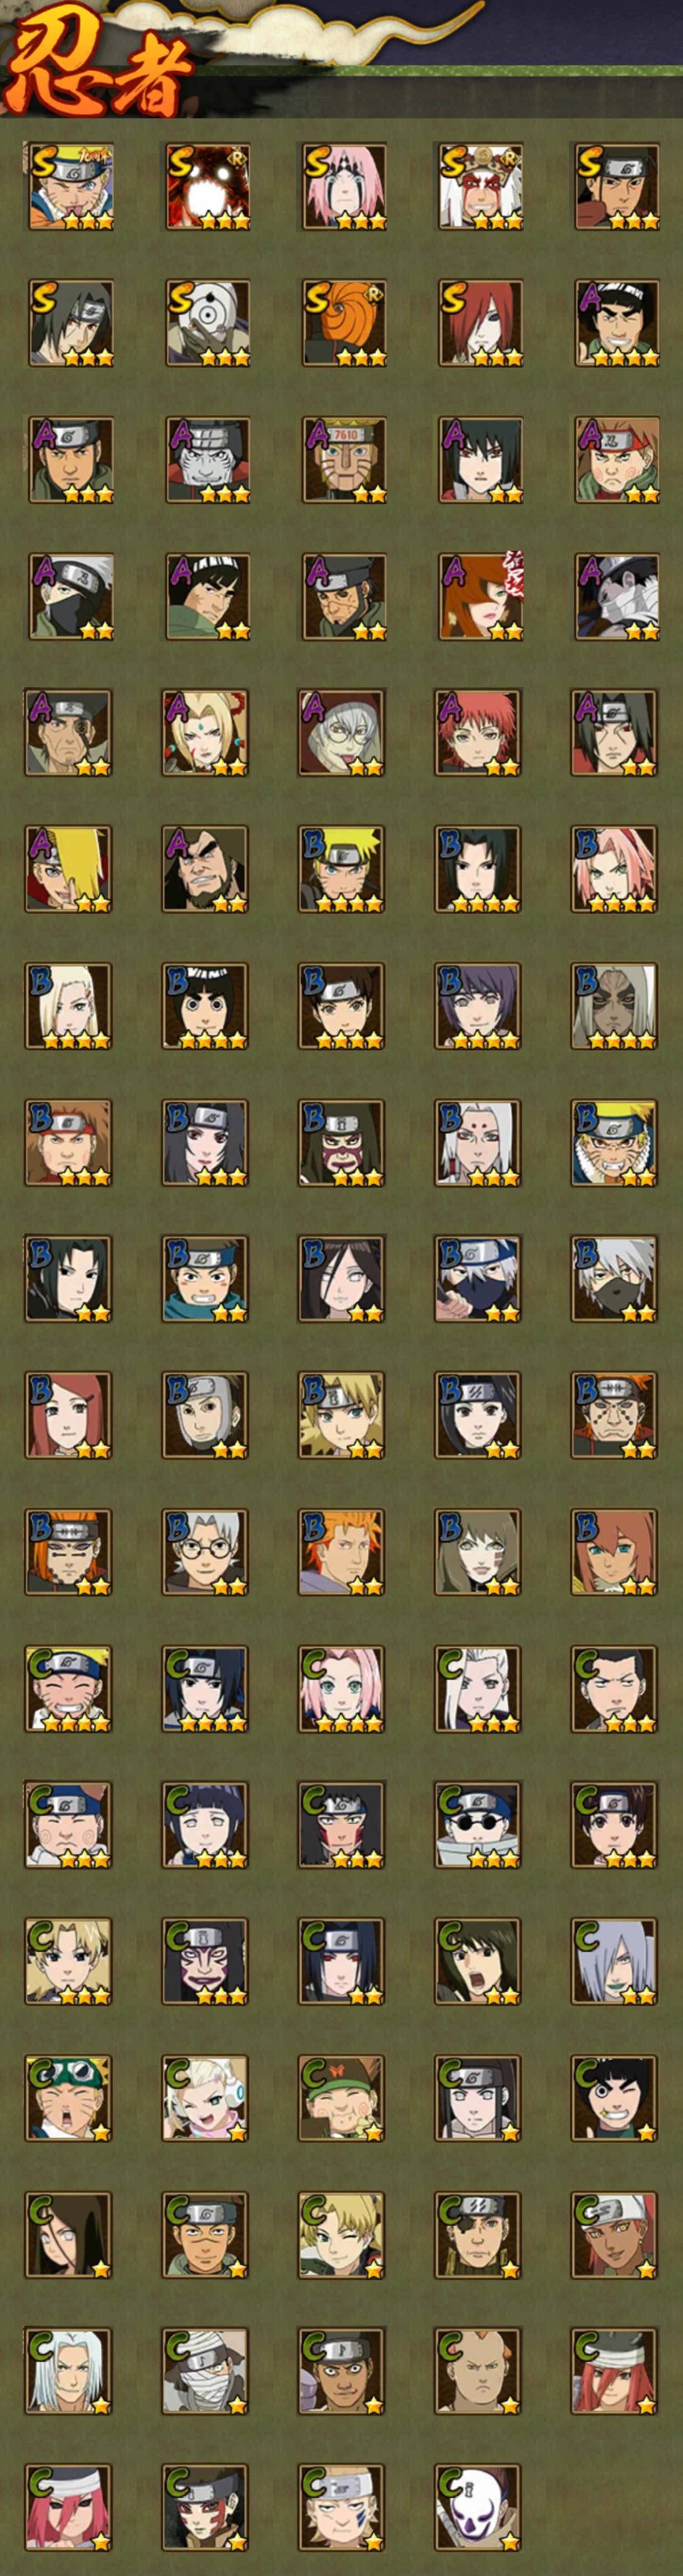Open the A-rank blue shark-faced Kisame portrait
Screen dimensions: 683x2576
click(x=206, y=460)
